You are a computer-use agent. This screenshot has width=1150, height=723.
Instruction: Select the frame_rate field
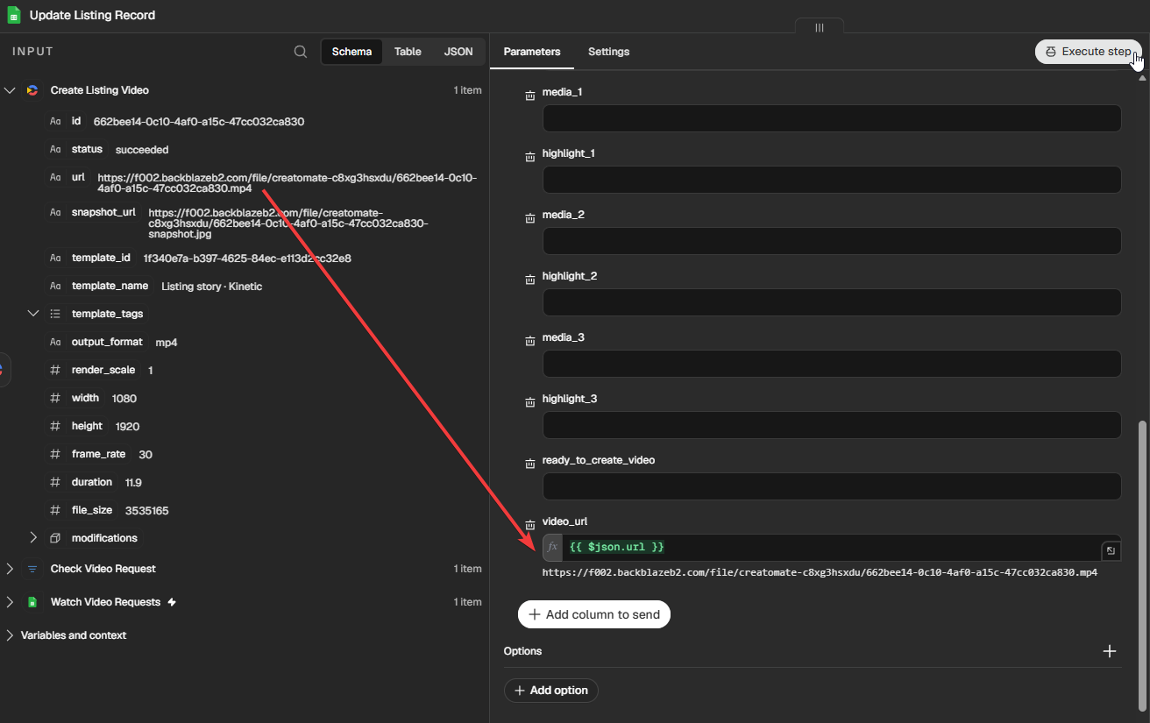pos(98,455)
